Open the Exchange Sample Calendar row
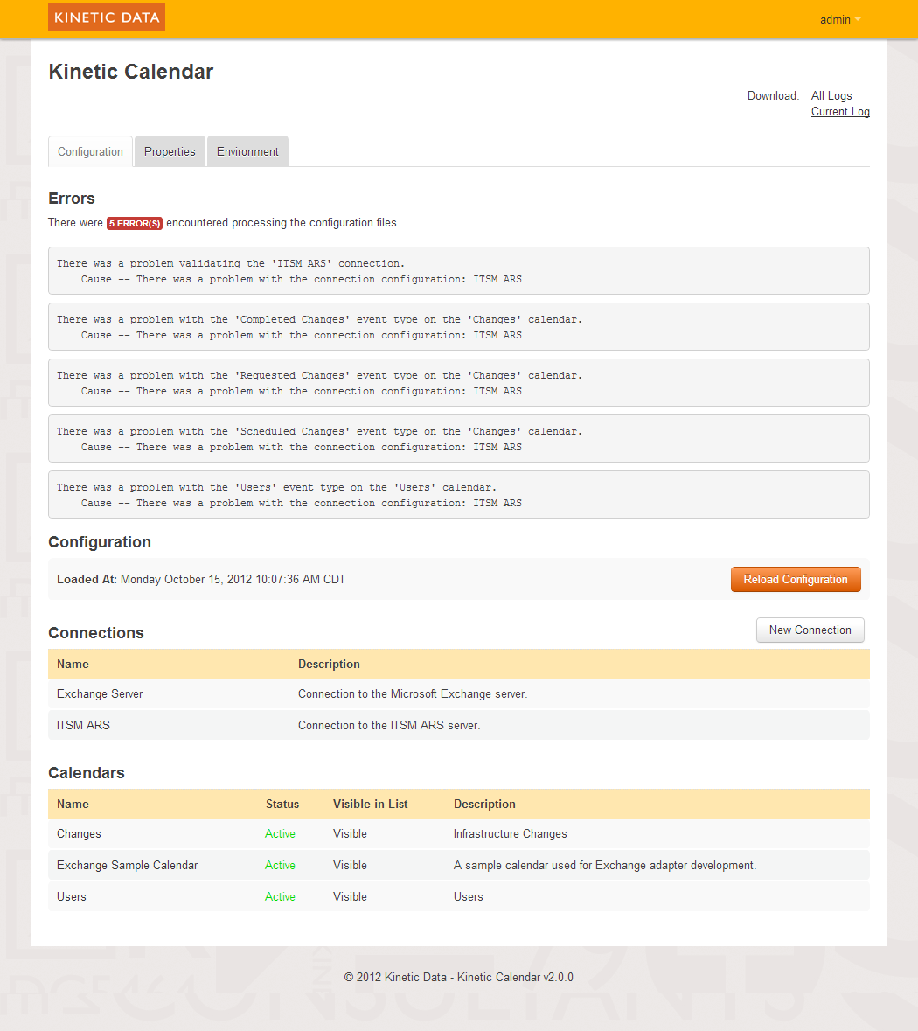 click(459, 866)
